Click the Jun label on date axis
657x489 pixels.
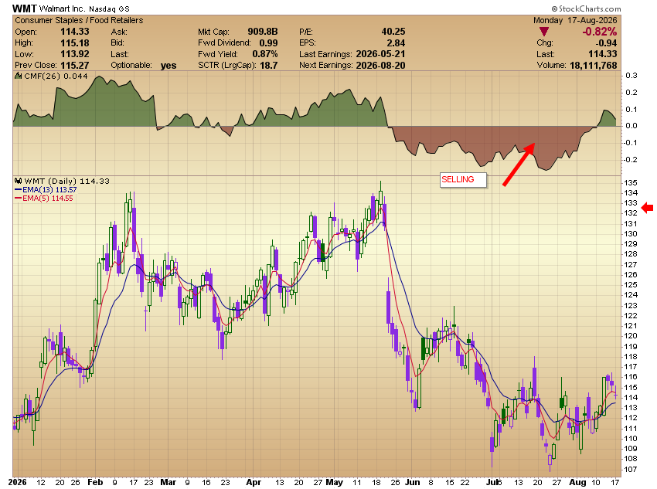412,482
